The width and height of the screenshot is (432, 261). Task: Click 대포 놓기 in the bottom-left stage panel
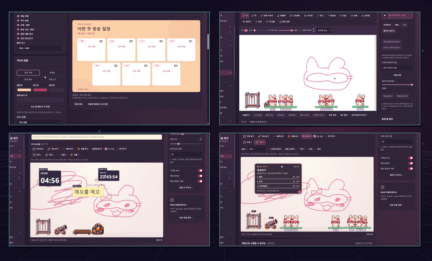click(53, 149)
